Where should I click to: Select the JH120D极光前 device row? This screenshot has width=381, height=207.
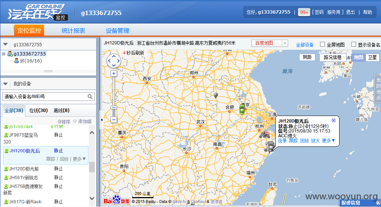tap(46, 168)
